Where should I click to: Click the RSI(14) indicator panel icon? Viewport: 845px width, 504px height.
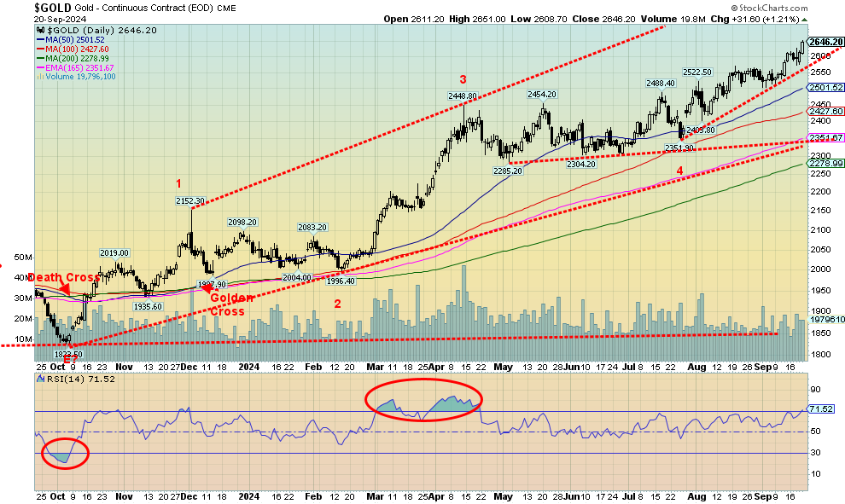[x=40, y=379]
